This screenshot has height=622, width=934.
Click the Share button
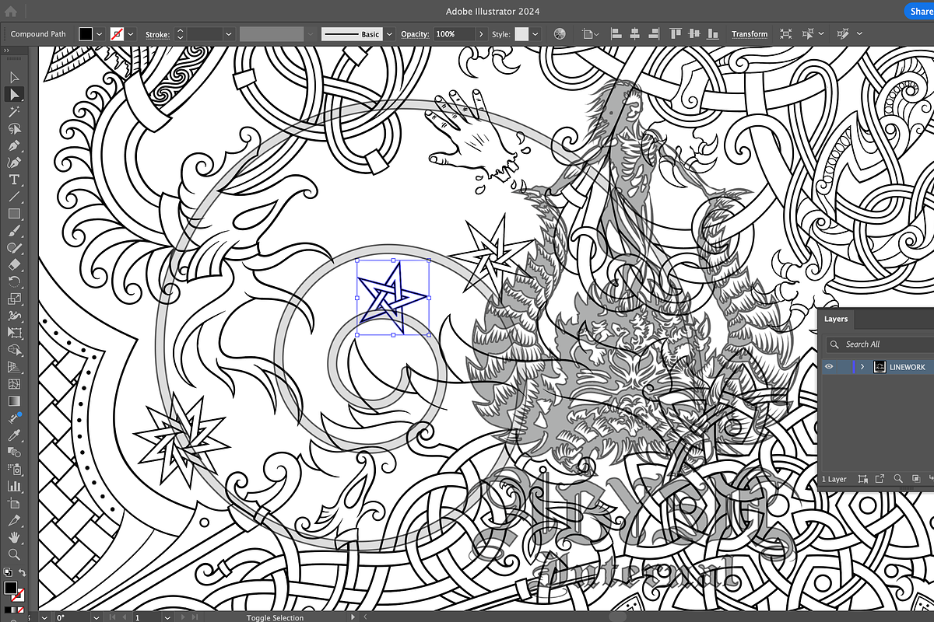[920, 11]
